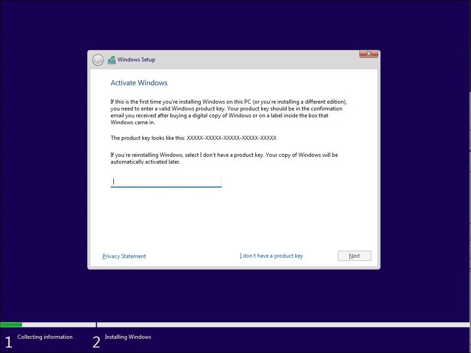The image size is (471, 353).
Task: Open the Privacy Statement
Action: tap(124, 256)
